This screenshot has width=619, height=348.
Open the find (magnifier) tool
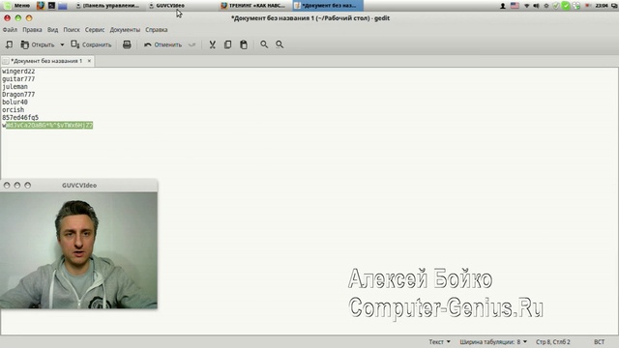264,44
